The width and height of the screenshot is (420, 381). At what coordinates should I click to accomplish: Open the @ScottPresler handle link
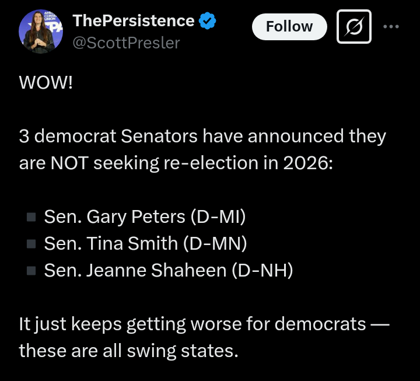click(x=126, y=43)
